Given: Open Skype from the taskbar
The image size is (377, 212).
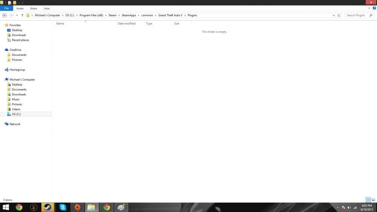Looking at the screenshot, I should (x=63, y=207).
